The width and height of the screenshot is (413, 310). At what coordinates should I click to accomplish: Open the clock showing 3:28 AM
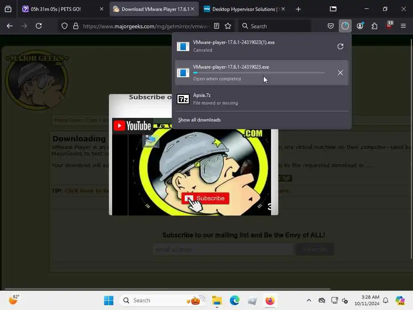point(367,300)
